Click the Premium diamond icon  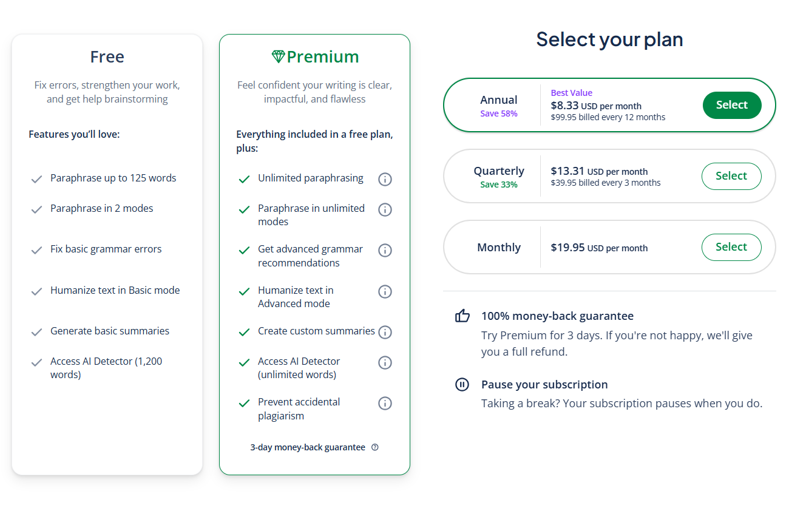[278, 56]
